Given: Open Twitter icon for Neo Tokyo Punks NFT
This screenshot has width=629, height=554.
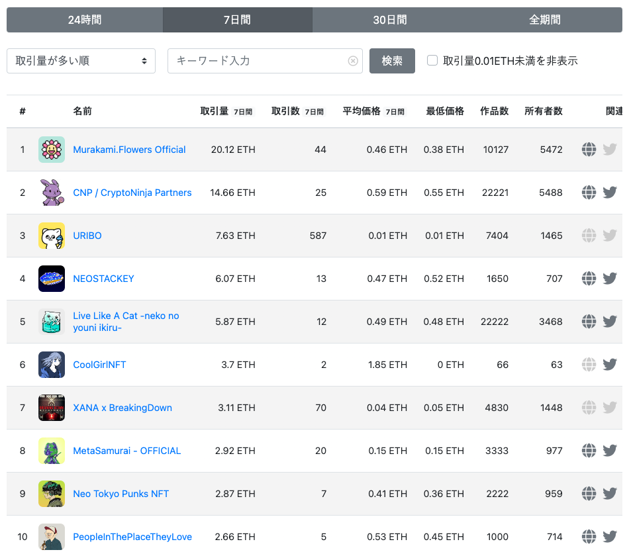Looking at the screenshot, I should 610,493.
